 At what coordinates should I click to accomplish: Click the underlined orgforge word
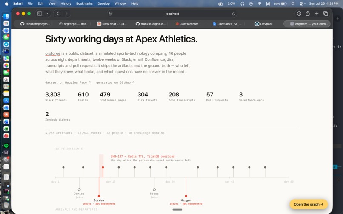(x=53, y=53)
